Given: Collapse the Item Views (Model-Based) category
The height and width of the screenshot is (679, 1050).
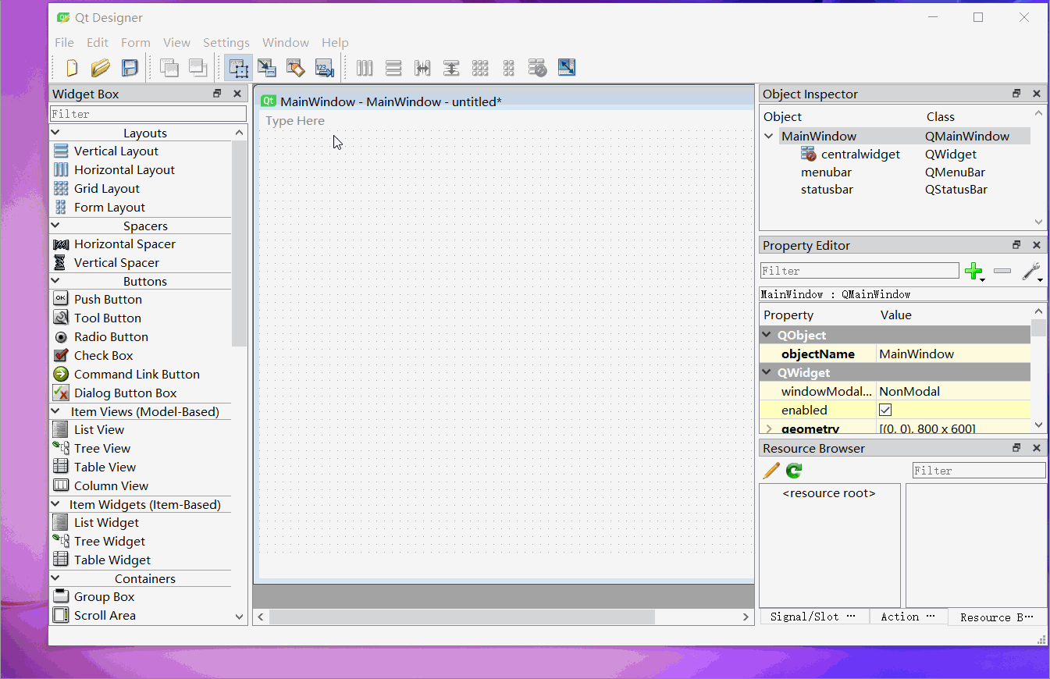Looking at the screenshot, I should tap(55, 411).
